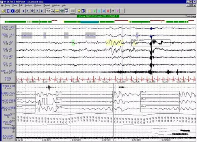
Task: Mark epoch as movement with M button
Action: (x=113, y=11)
